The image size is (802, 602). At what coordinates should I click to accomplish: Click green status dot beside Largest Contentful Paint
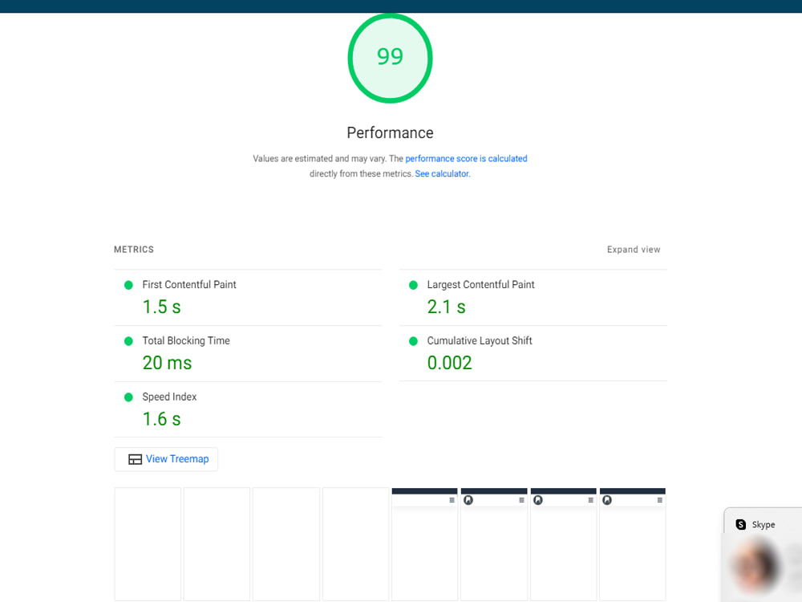point(413,285)
